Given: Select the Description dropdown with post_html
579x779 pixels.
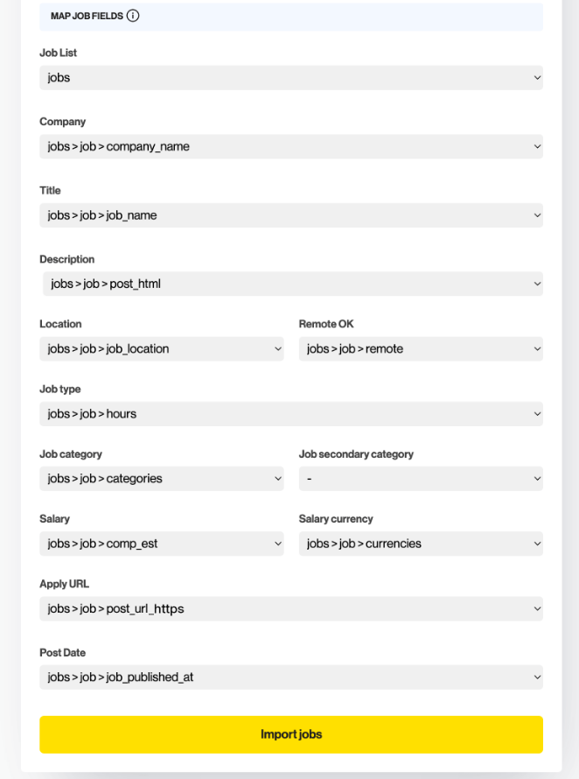Looking at the screenshot, I should [293, 284].
